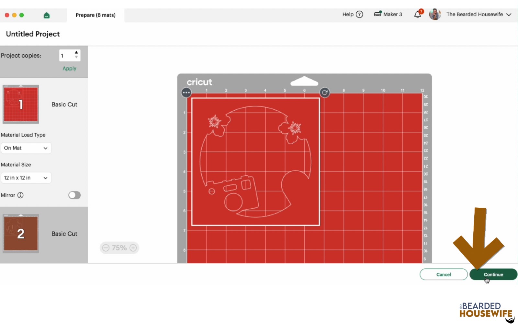Click the Continue button
This screenshot has width=518, height=329.
pyautogui.click(x=493, y=274)
